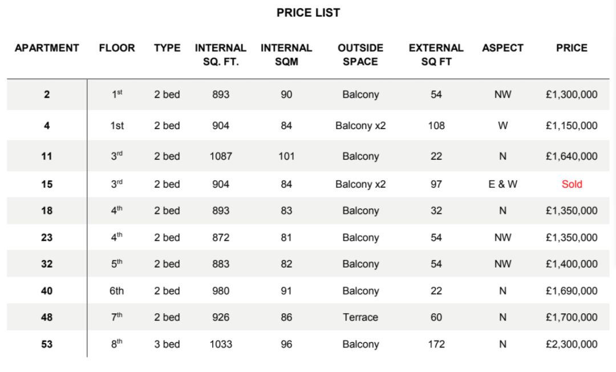Click apartment number 53
This screenshot has width=616, height=372.
click(47, 344)
